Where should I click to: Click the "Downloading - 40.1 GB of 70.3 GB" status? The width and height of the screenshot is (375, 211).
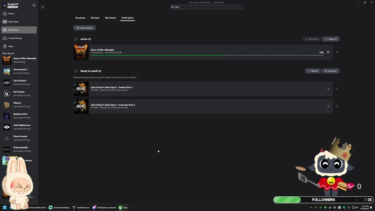click(x=106, y=52)
